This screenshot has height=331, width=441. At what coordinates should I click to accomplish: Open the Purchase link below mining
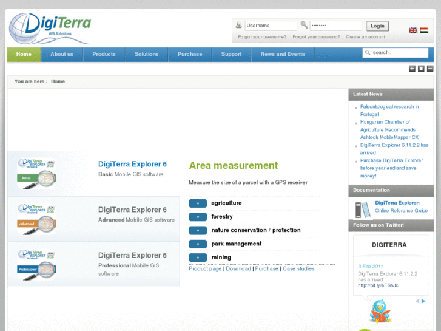[267, 268]
